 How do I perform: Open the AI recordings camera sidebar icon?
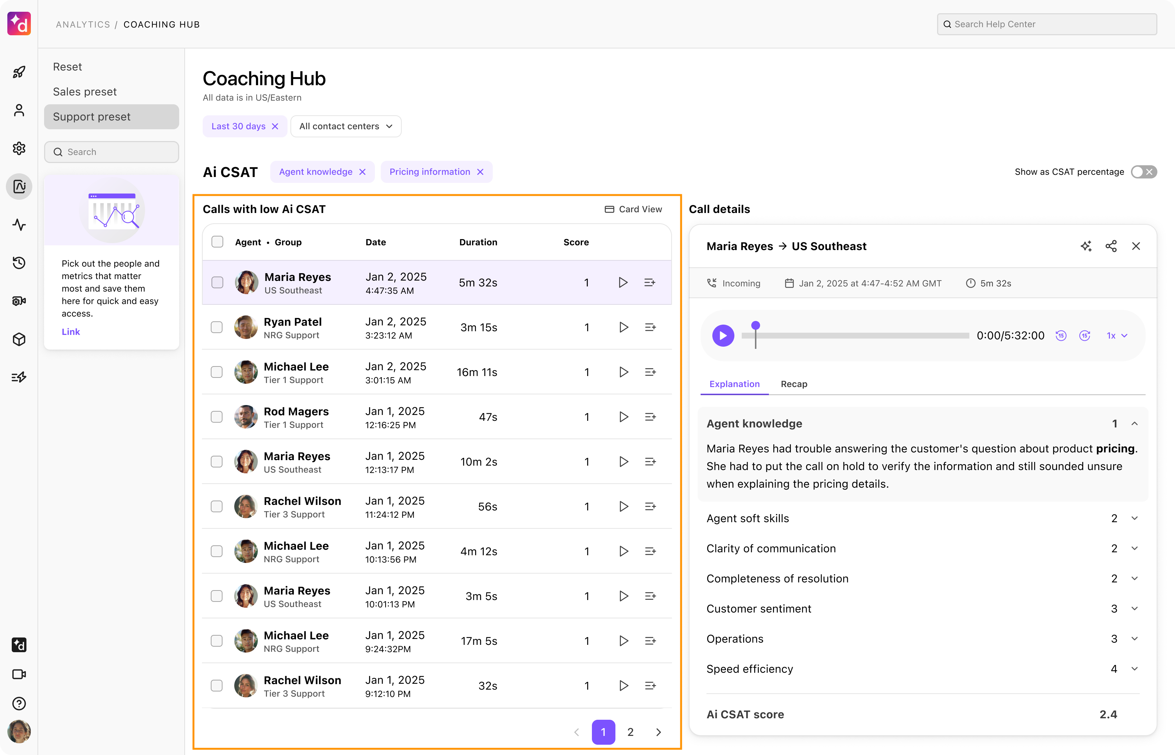19,301
